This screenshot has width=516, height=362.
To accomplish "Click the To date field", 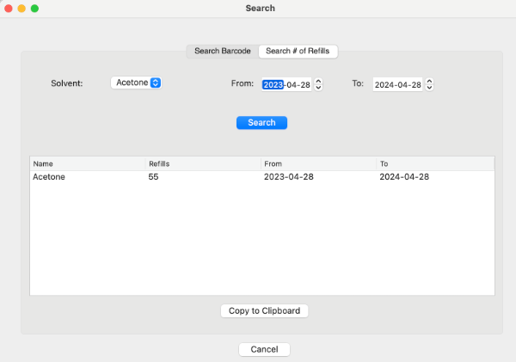I will pyautogui.click(x=396, y=84).
